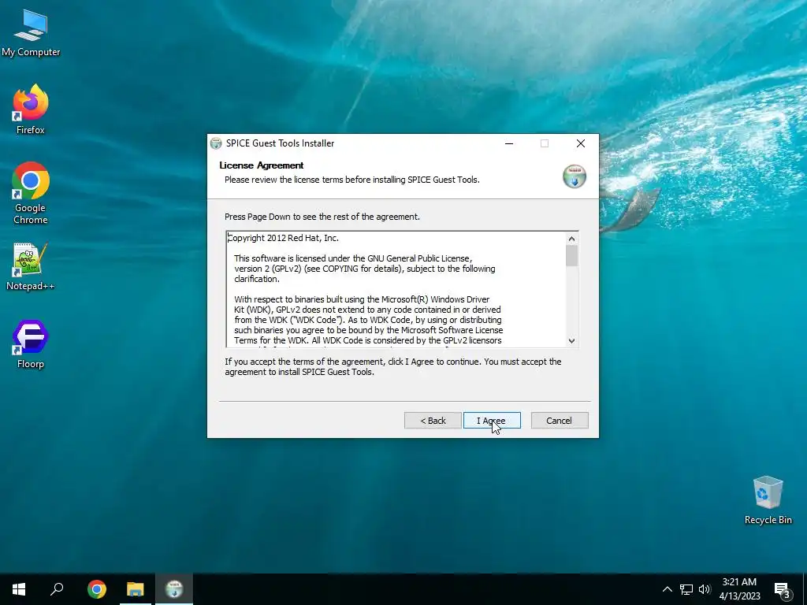Minimize the SPICE installer window
807x605 pixels.
click(509, 143)
